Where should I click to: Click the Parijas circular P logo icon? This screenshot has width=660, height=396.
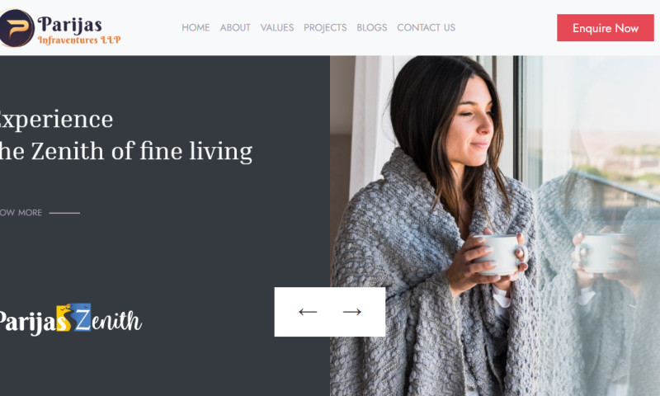point(16,28)
